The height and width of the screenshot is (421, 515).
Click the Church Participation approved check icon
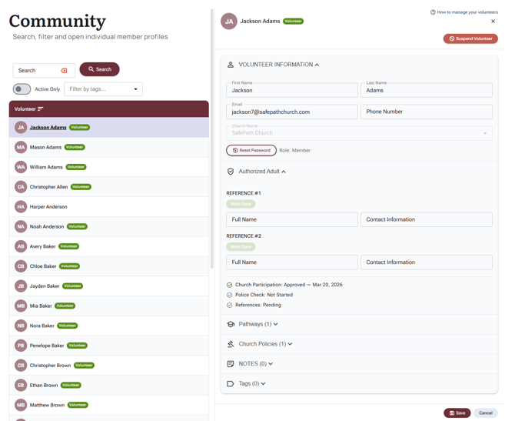click(230, 285)
